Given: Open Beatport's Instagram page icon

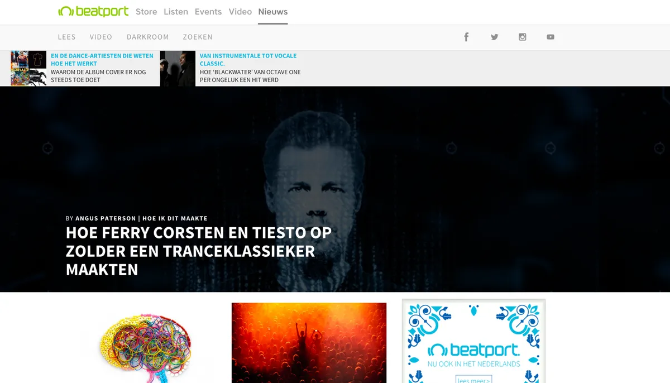Looking at the screenshot, I should pyautogui.click(x=523, y=37).
